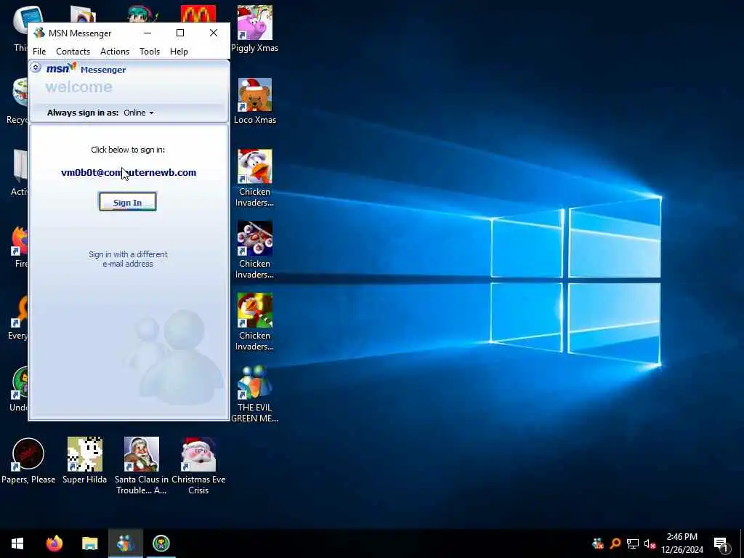
Task: Launch Firefox from the taskbar
Action: (x=54, y=543)
